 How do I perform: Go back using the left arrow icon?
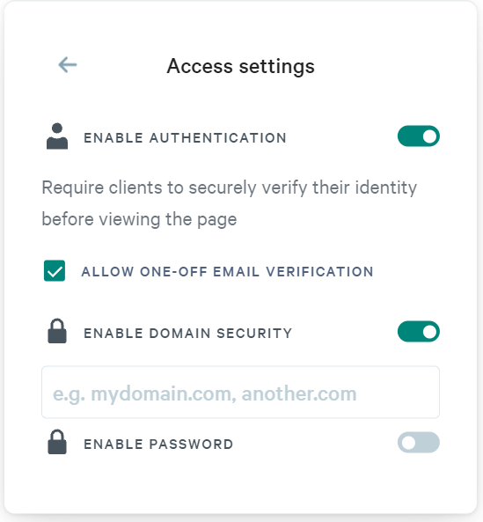pyautogui.click(x=68, y=64)
